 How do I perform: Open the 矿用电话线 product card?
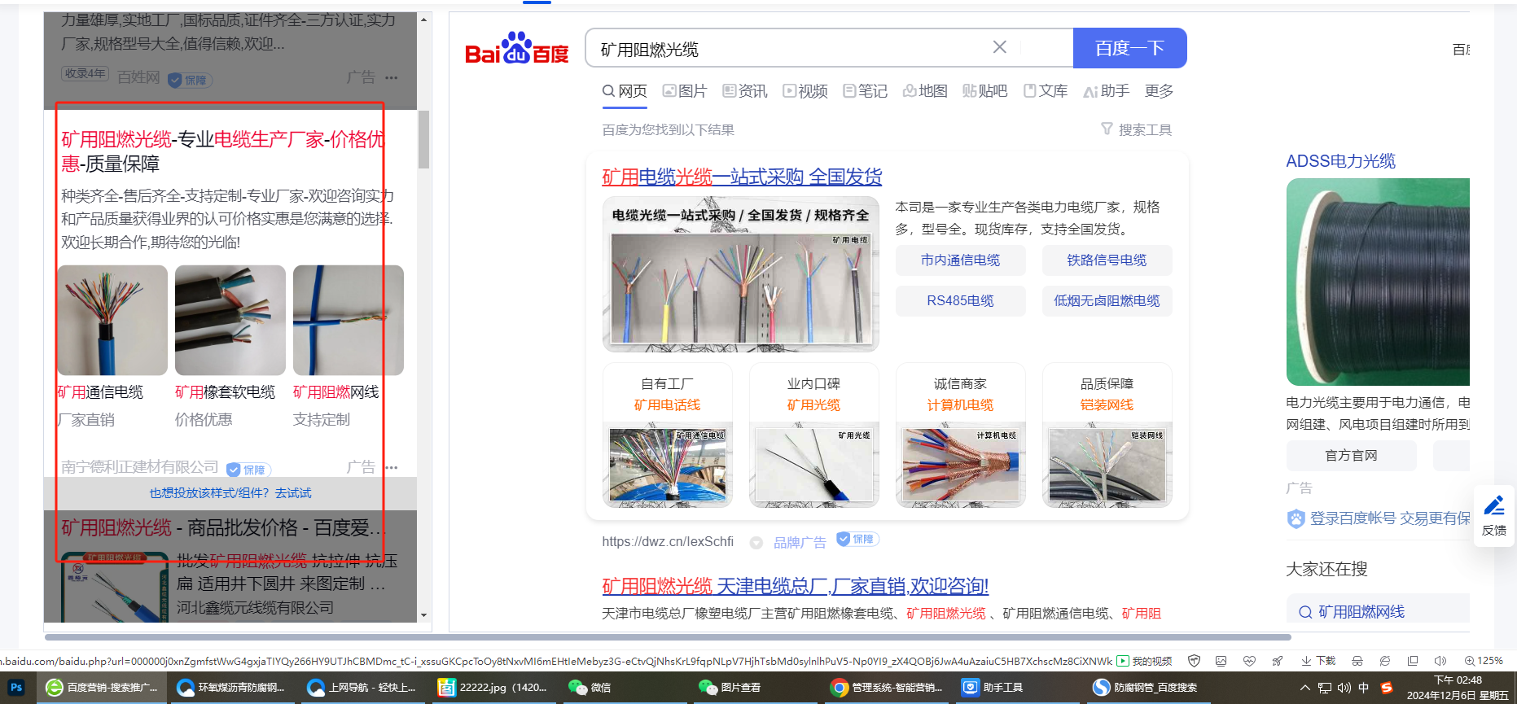point(668,435)
